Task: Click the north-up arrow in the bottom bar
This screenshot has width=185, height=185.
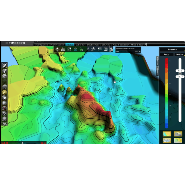Action: [x=22, y=143]
